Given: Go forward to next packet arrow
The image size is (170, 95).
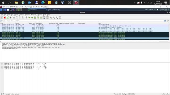Looking at the screenshot, I should (x=32, y=18).
